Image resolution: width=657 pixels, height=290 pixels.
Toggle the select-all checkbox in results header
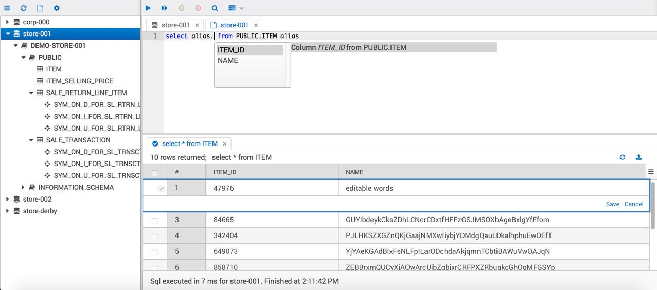tap(155, 173)
